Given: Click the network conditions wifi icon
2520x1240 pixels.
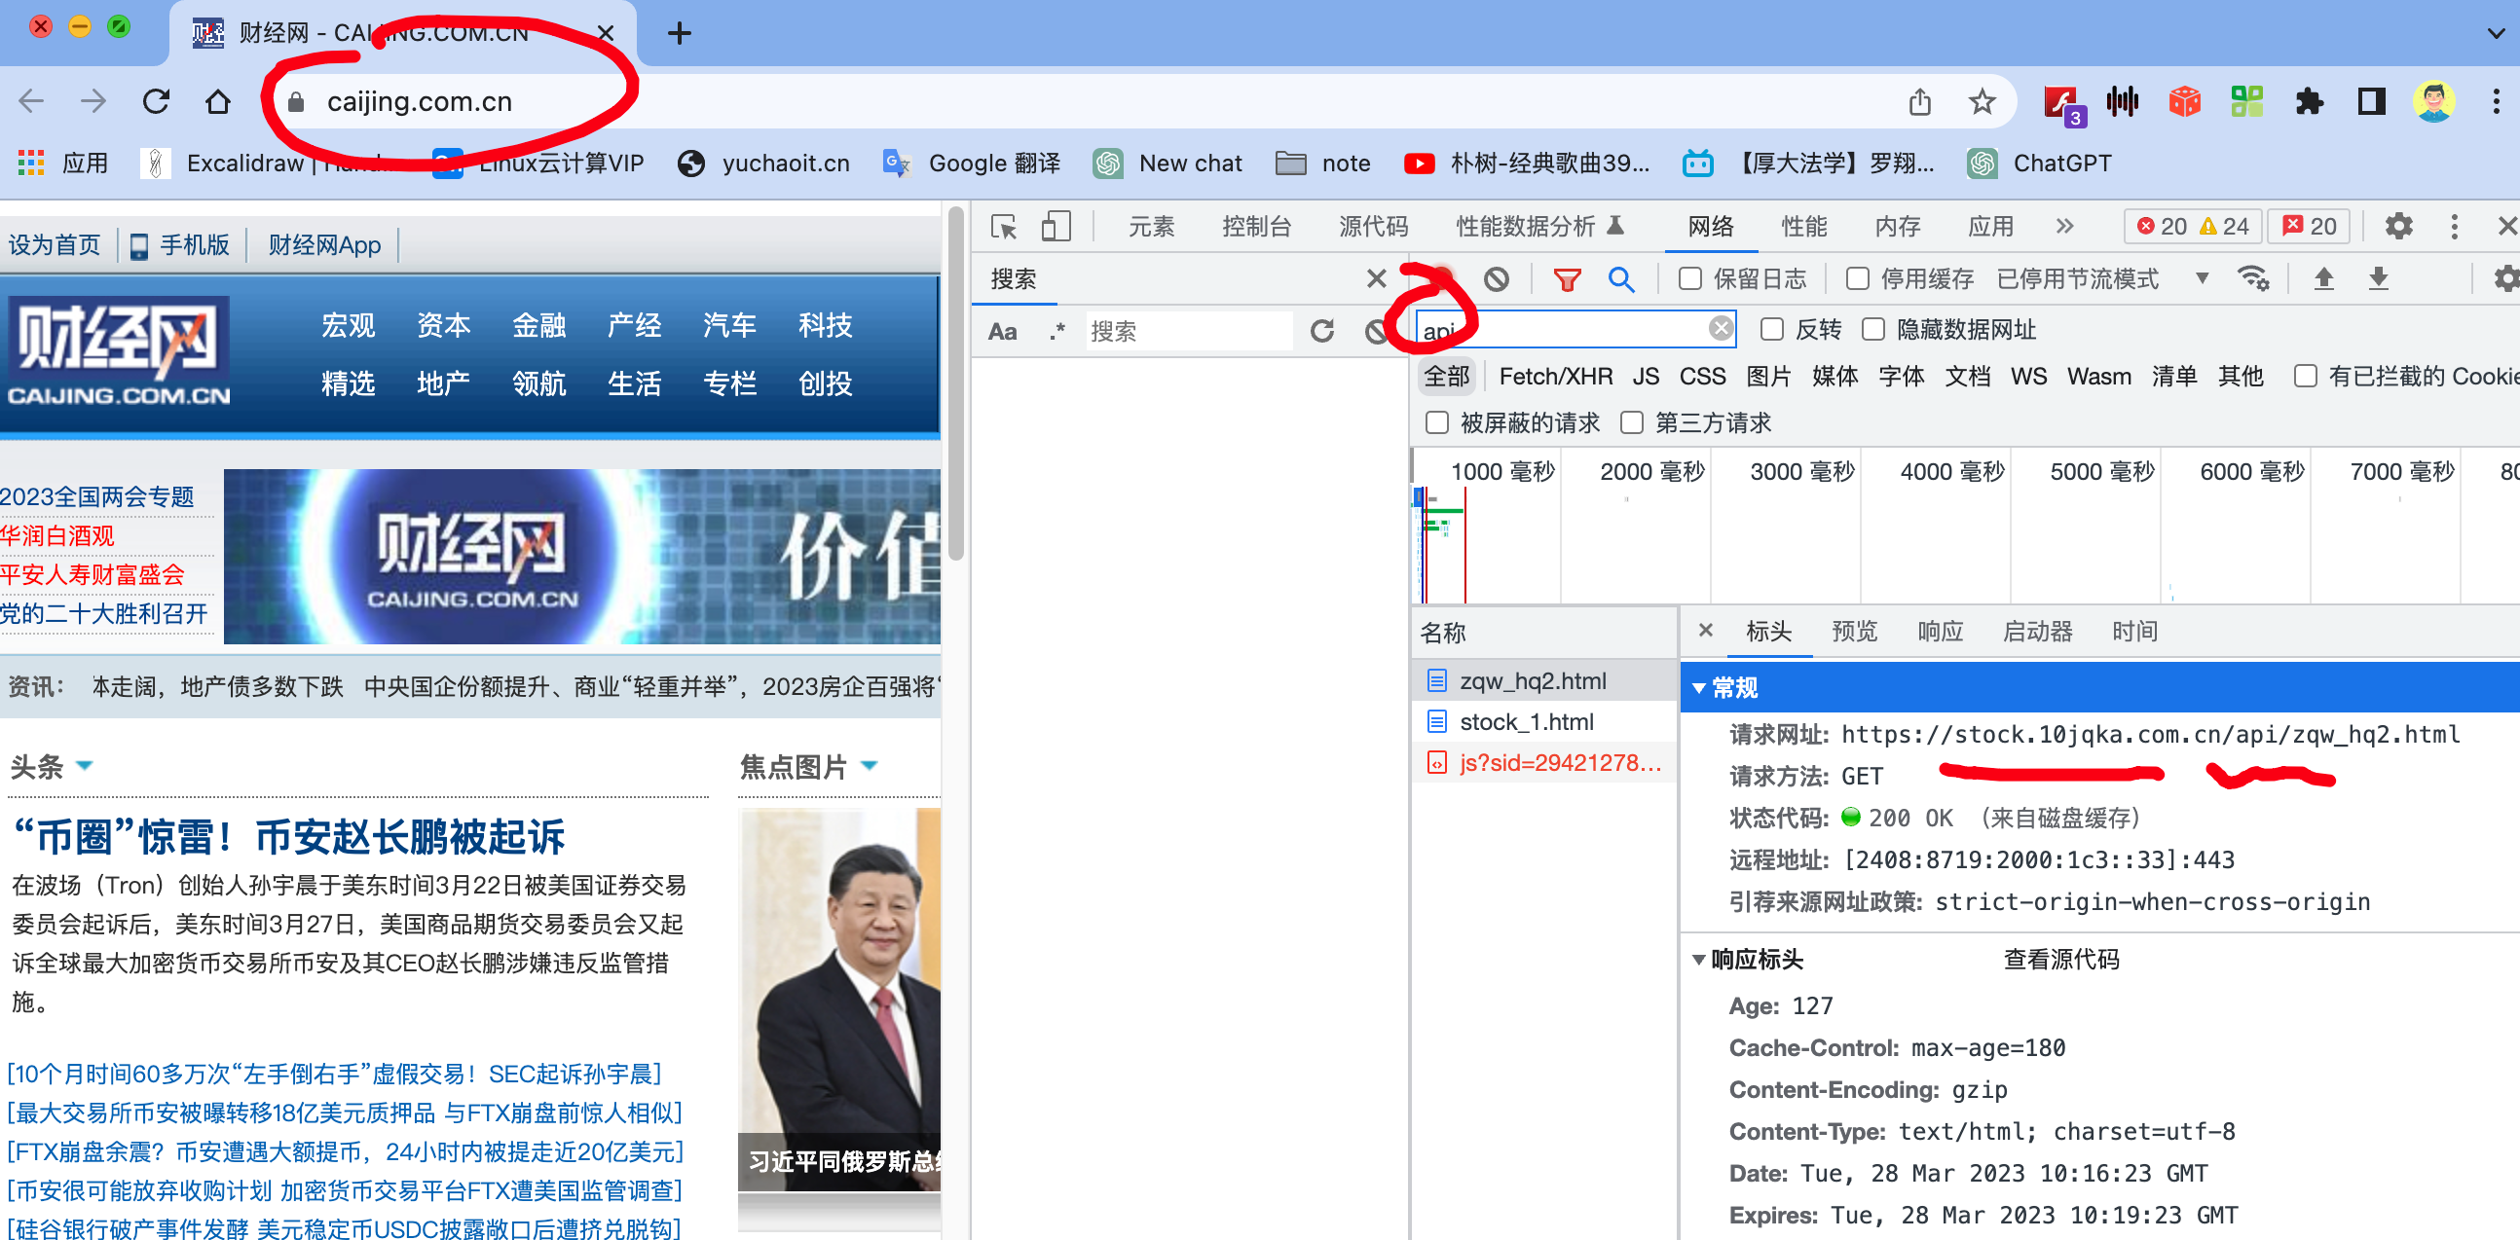Looking at the screenshot, I should pos(2253,279).
